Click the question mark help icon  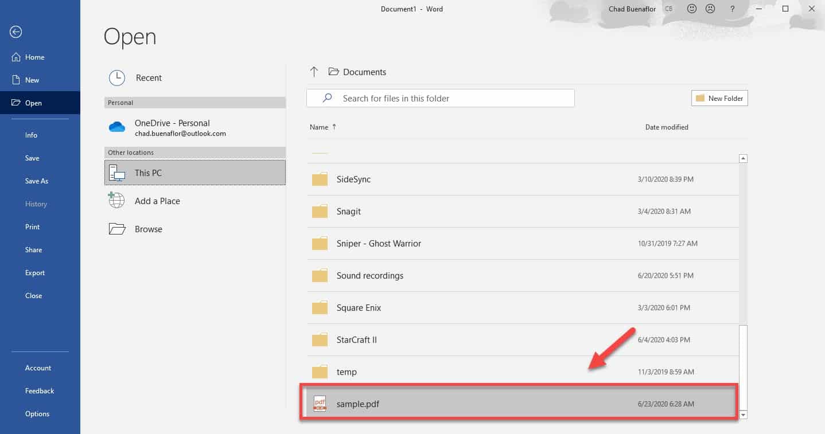732,9
